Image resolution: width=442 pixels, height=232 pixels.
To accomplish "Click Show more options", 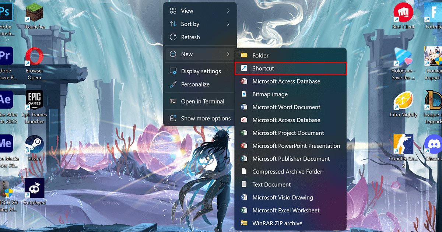I will [200, 118].
